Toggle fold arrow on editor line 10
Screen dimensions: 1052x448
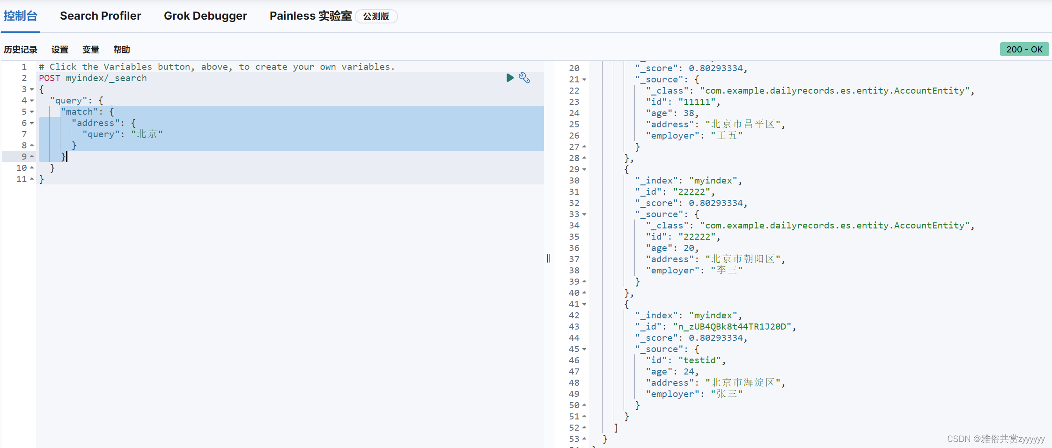32,168
